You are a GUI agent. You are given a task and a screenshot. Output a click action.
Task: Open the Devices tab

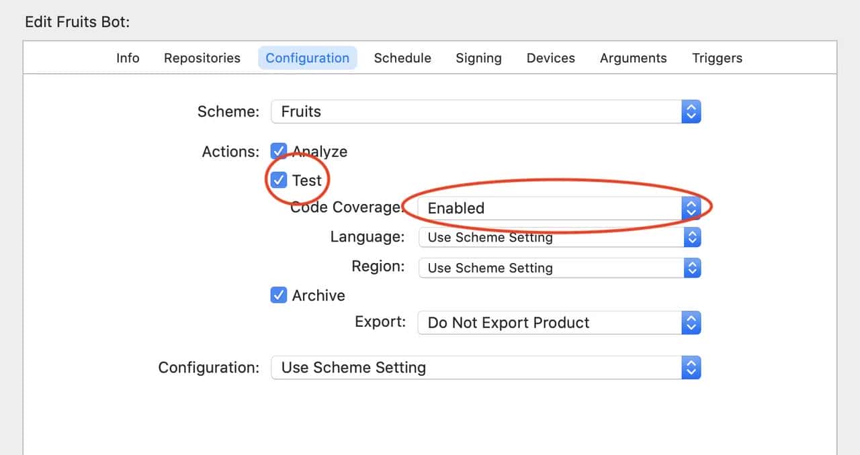pyautogui.click(x=550, y=58)
